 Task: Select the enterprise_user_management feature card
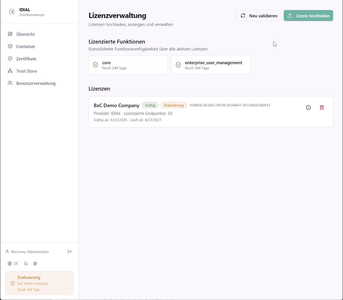pyautogui.click(x=211, y=65)
